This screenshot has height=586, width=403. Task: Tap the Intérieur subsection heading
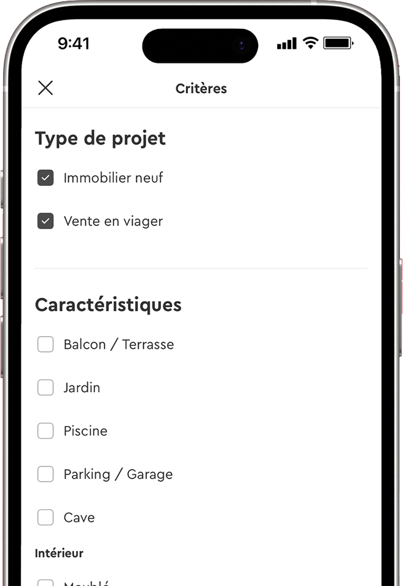point(59,553)
